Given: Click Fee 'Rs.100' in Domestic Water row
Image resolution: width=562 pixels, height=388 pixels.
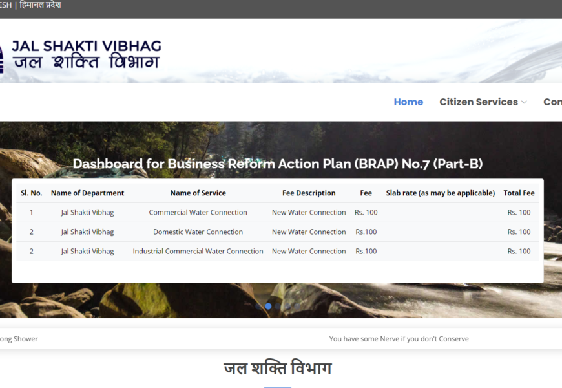Looking at the screenshot, I should tap(366, 232).
